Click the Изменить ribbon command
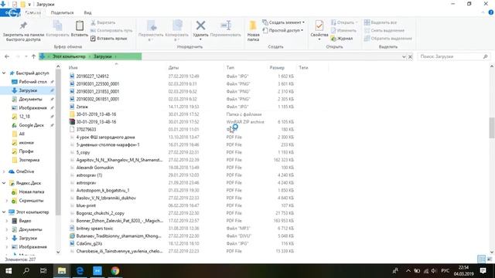The width and height of the screenshot is (495, 278). tap(343, 31)
